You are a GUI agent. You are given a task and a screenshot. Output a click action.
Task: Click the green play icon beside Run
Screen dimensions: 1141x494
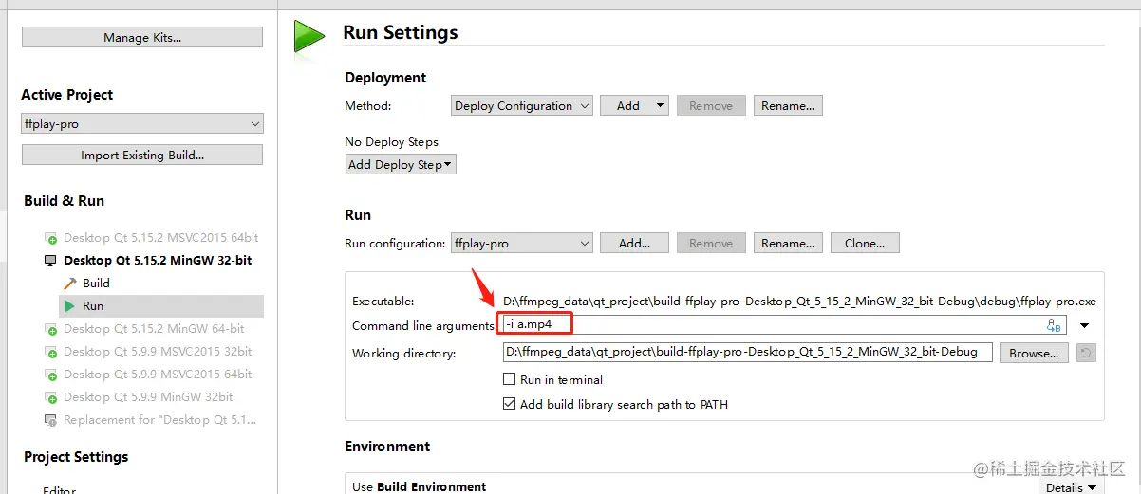click(68, 306)
